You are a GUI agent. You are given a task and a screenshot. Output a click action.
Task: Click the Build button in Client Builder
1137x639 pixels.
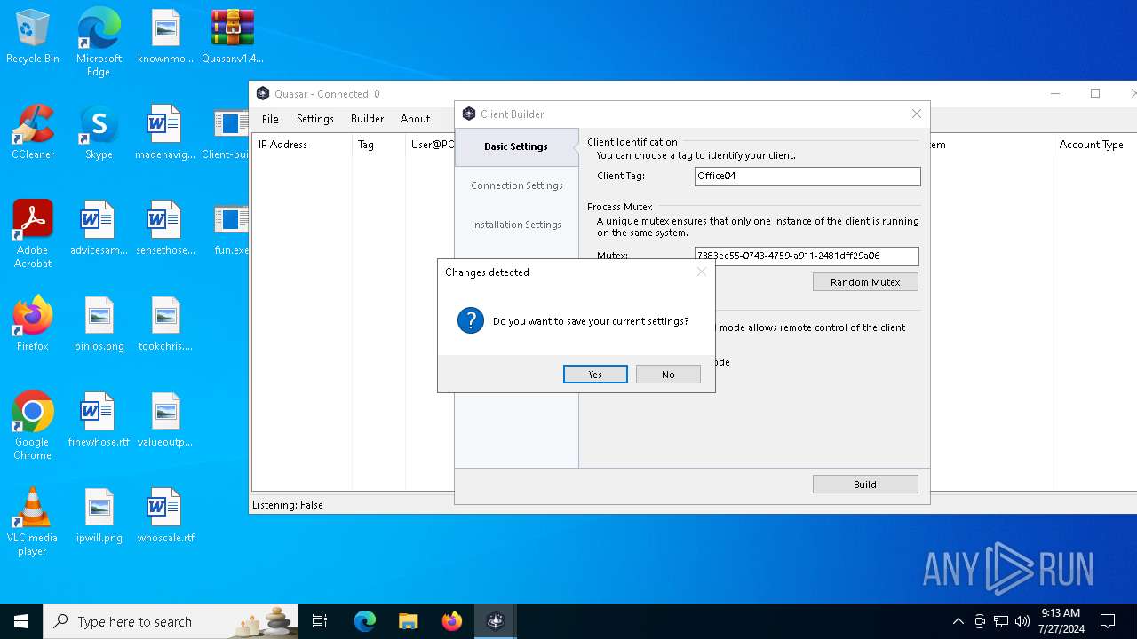point(865,485)
